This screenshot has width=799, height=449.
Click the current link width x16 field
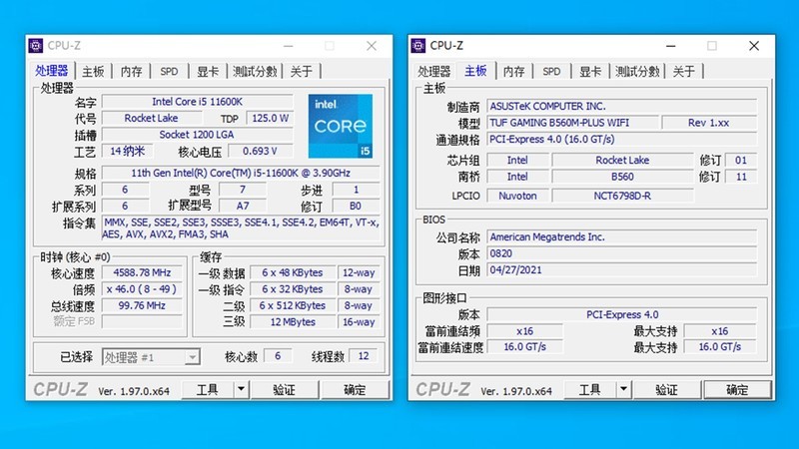(525, 331)
